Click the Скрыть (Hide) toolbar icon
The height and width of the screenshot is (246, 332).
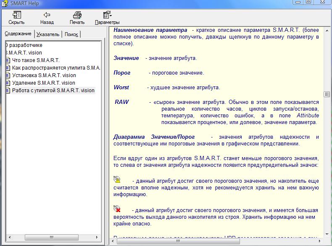point(17,15)
